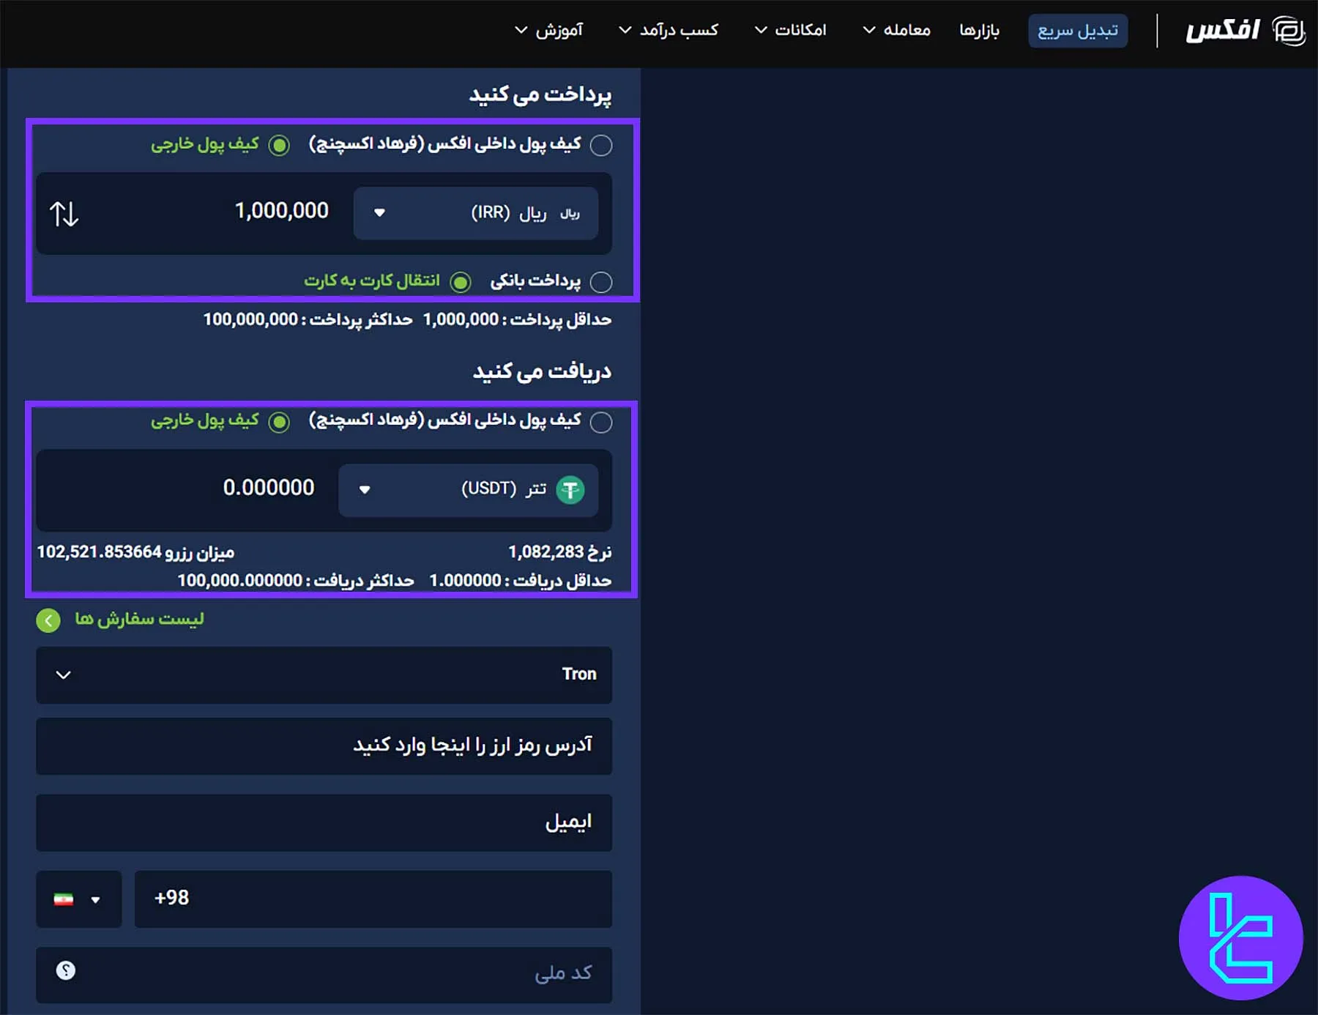Select کیف پول خارجی in the payment section

point(278,145)
